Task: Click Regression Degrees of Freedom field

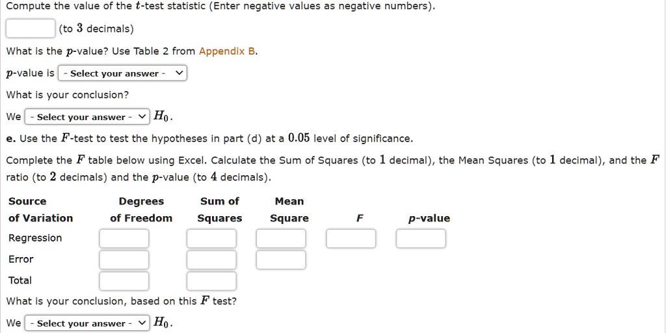Action: (124, 239)
